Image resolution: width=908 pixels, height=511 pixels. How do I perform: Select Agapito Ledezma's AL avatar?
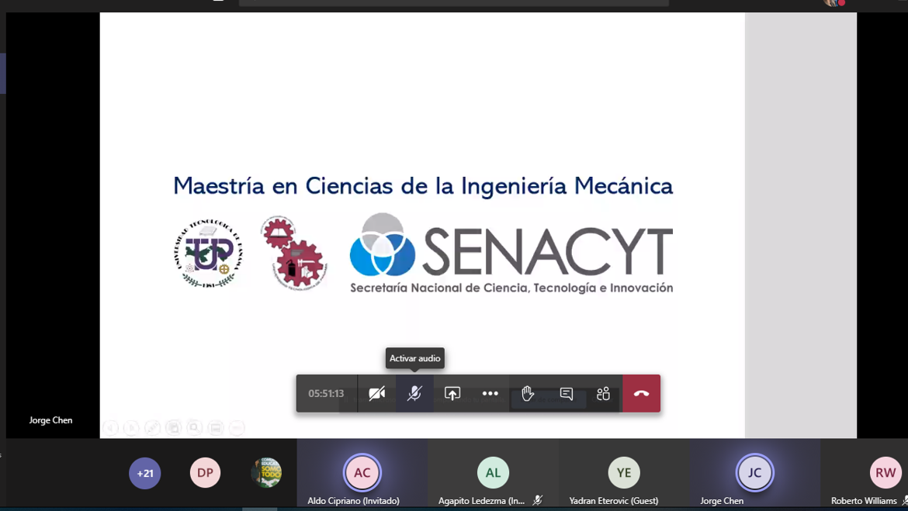(x=493, y=472)
